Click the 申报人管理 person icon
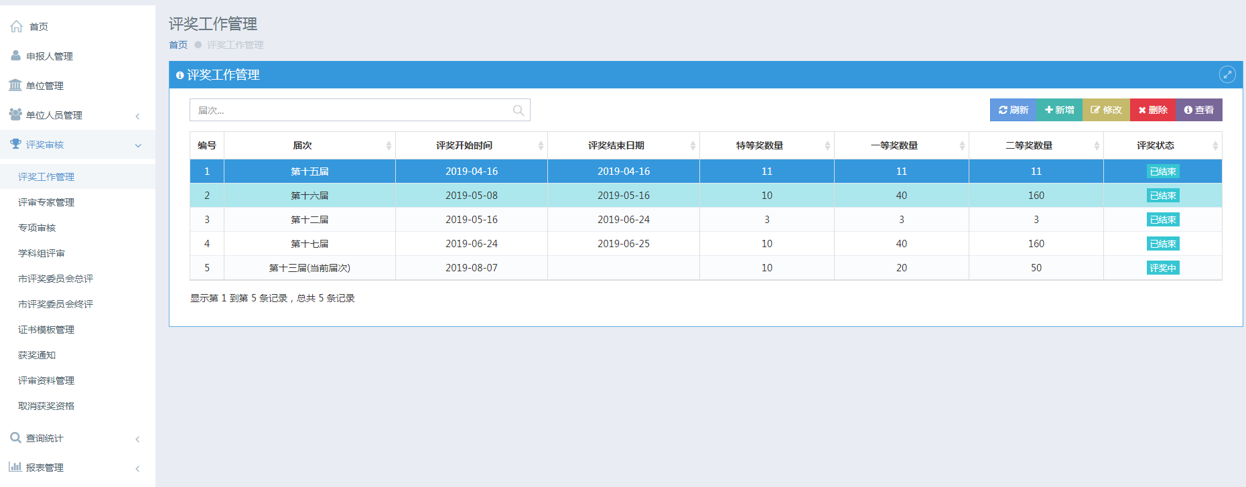Viewport: 1246px width, 487px height. 15,56
